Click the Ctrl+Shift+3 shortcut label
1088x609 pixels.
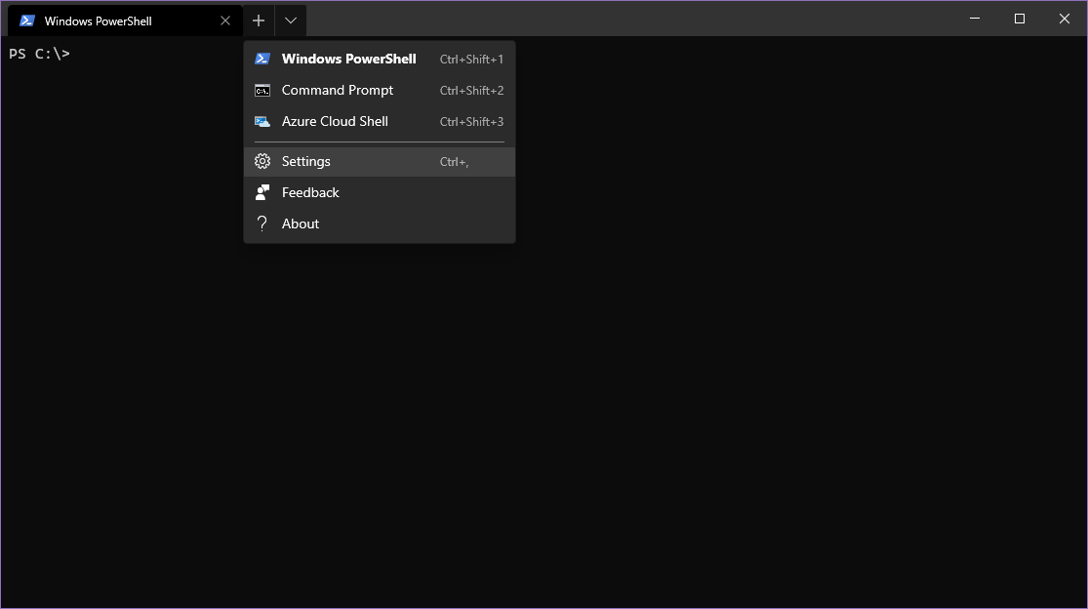(472, 122)
